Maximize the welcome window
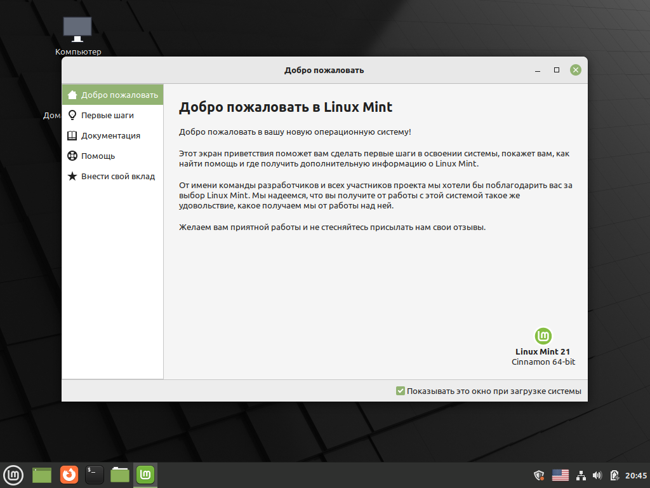Screen dimensions: 650x488 [557, 70]
